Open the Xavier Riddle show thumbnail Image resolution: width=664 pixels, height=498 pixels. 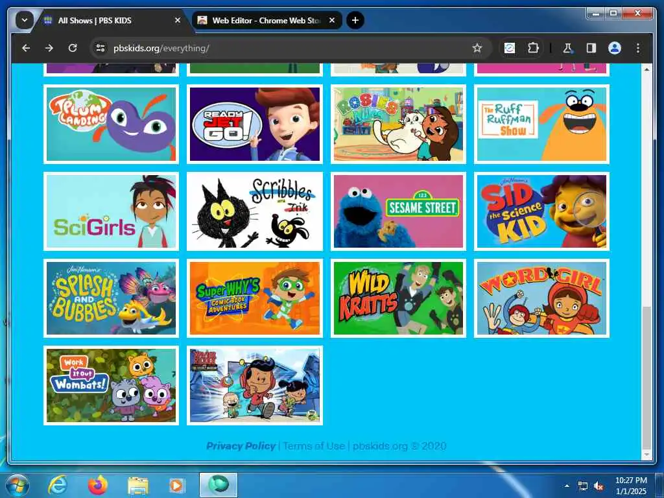tap(254, 385)
